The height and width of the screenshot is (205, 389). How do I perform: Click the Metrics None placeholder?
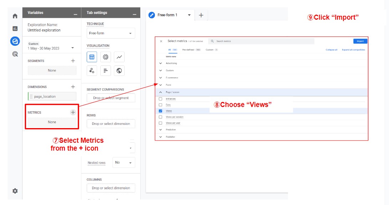point(52,122)
